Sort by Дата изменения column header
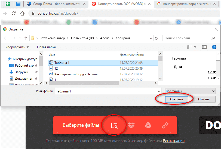221x149 pixels. click(x=132, y=55)
